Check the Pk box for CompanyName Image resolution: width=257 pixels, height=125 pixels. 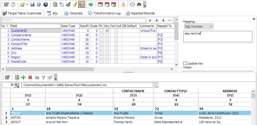(102, 35)
